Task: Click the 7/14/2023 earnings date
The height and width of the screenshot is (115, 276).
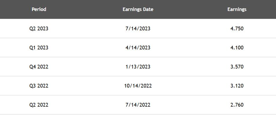Action: tap(138, 29)
